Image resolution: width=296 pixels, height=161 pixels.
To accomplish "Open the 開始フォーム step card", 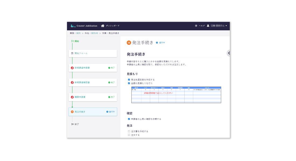I will pos(93,53).
